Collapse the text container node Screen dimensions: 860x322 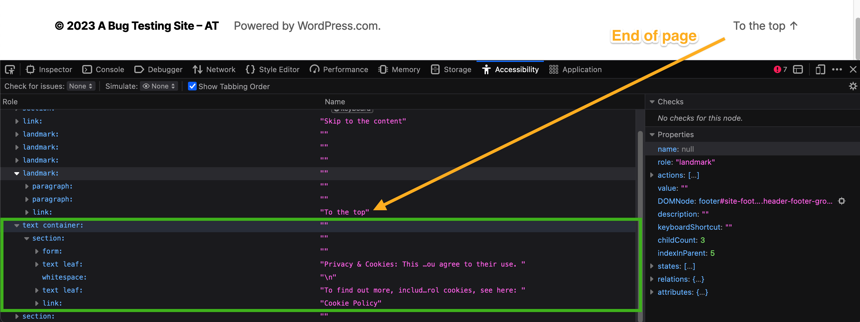click(17, 225)
